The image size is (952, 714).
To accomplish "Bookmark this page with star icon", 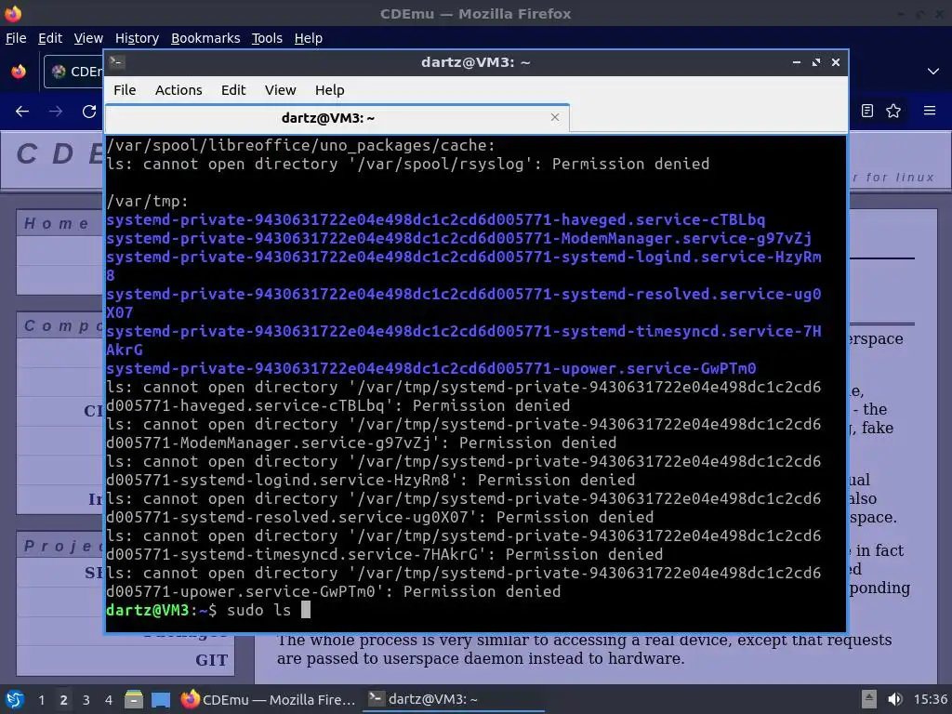I will (x=893, y=111).
